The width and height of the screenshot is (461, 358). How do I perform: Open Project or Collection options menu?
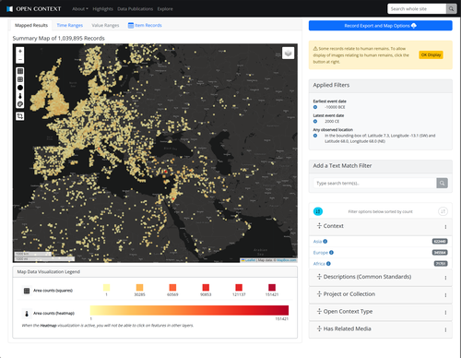coord(445,295)
